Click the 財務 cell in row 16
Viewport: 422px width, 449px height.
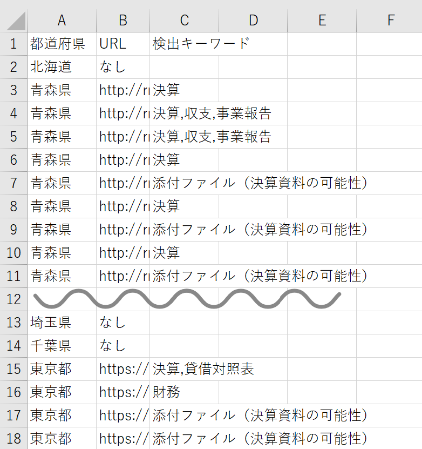point(167,392)
